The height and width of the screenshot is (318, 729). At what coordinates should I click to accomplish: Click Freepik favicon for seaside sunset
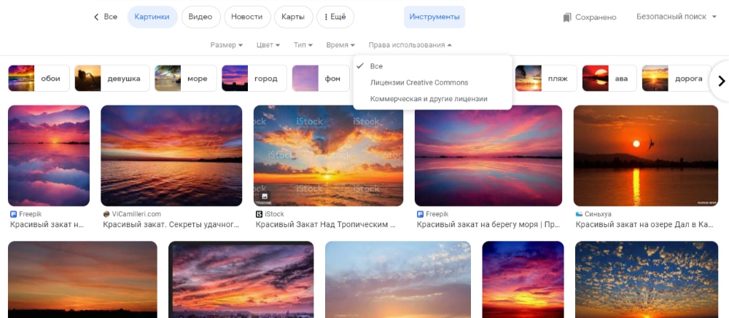point(421,214)
